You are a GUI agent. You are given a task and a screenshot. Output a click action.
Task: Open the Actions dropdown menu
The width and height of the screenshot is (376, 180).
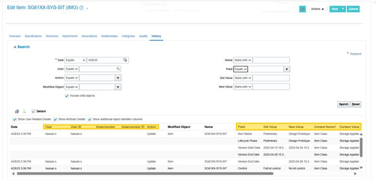(318, 9)
